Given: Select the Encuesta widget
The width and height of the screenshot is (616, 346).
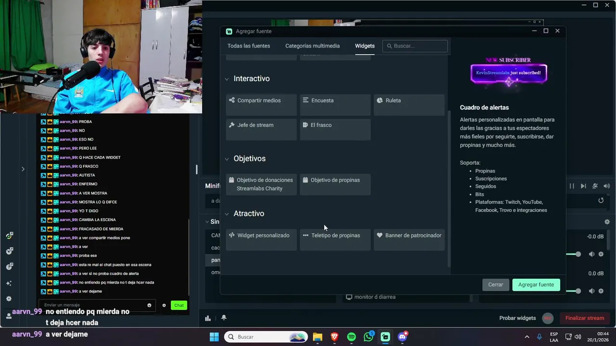Looking at the screenshot, I should point(335,104).
